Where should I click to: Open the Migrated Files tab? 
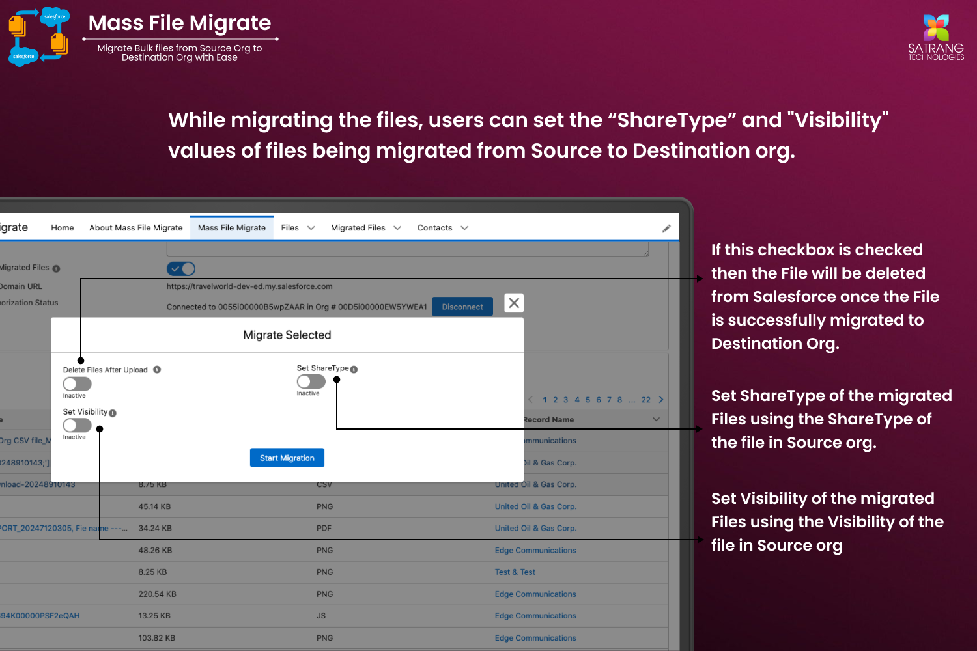coord(358,228)
